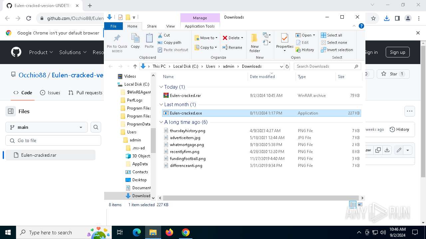The image size is (426, 239).
Task: Collapse the Last month group
Action: tap(161, 105)
